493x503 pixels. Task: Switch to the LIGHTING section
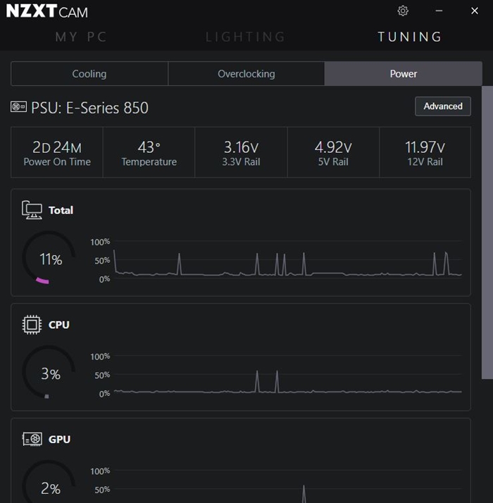[245, 37]
